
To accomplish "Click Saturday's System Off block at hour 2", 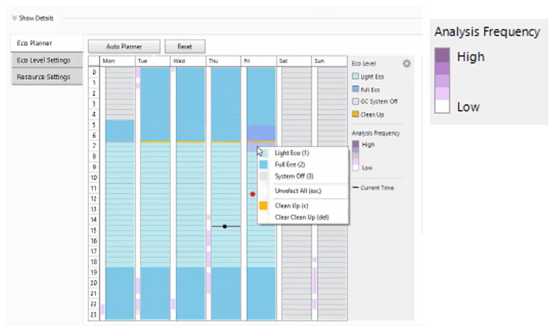I will (x=296, y=93).
